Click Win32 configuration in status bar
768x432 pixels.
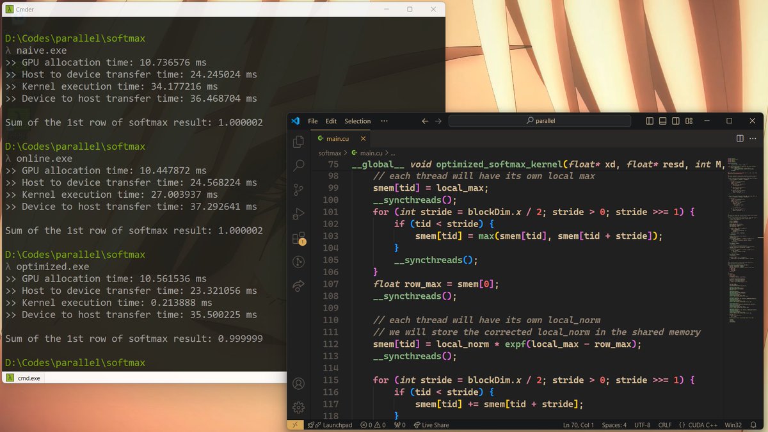coord(733,425)
